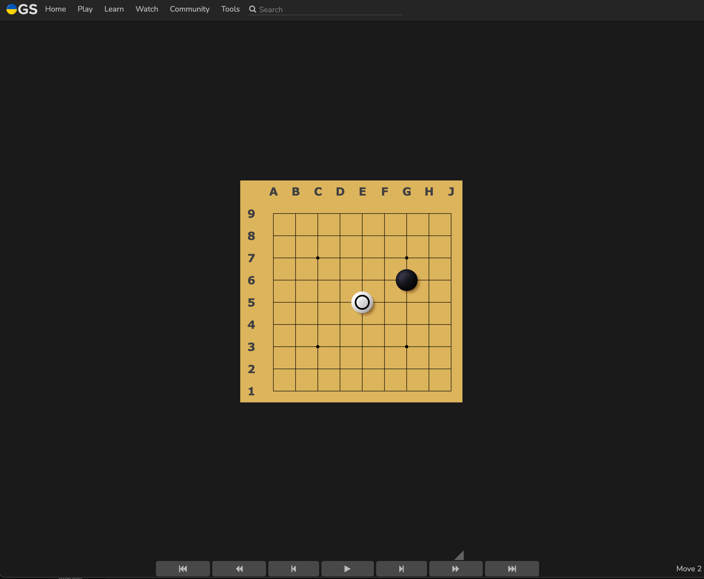Step forward one move
The width and height of the screenshot is (704, 579).
(401, 569)
